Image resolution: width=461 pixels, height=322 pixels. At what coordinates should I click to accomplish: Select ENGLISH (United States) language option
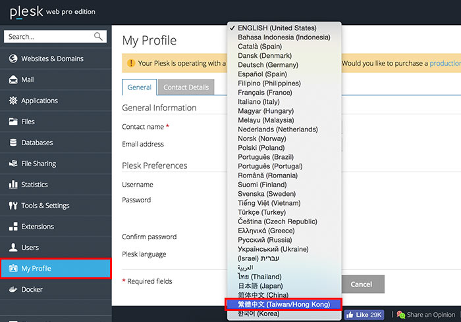(x=284, y=28)
